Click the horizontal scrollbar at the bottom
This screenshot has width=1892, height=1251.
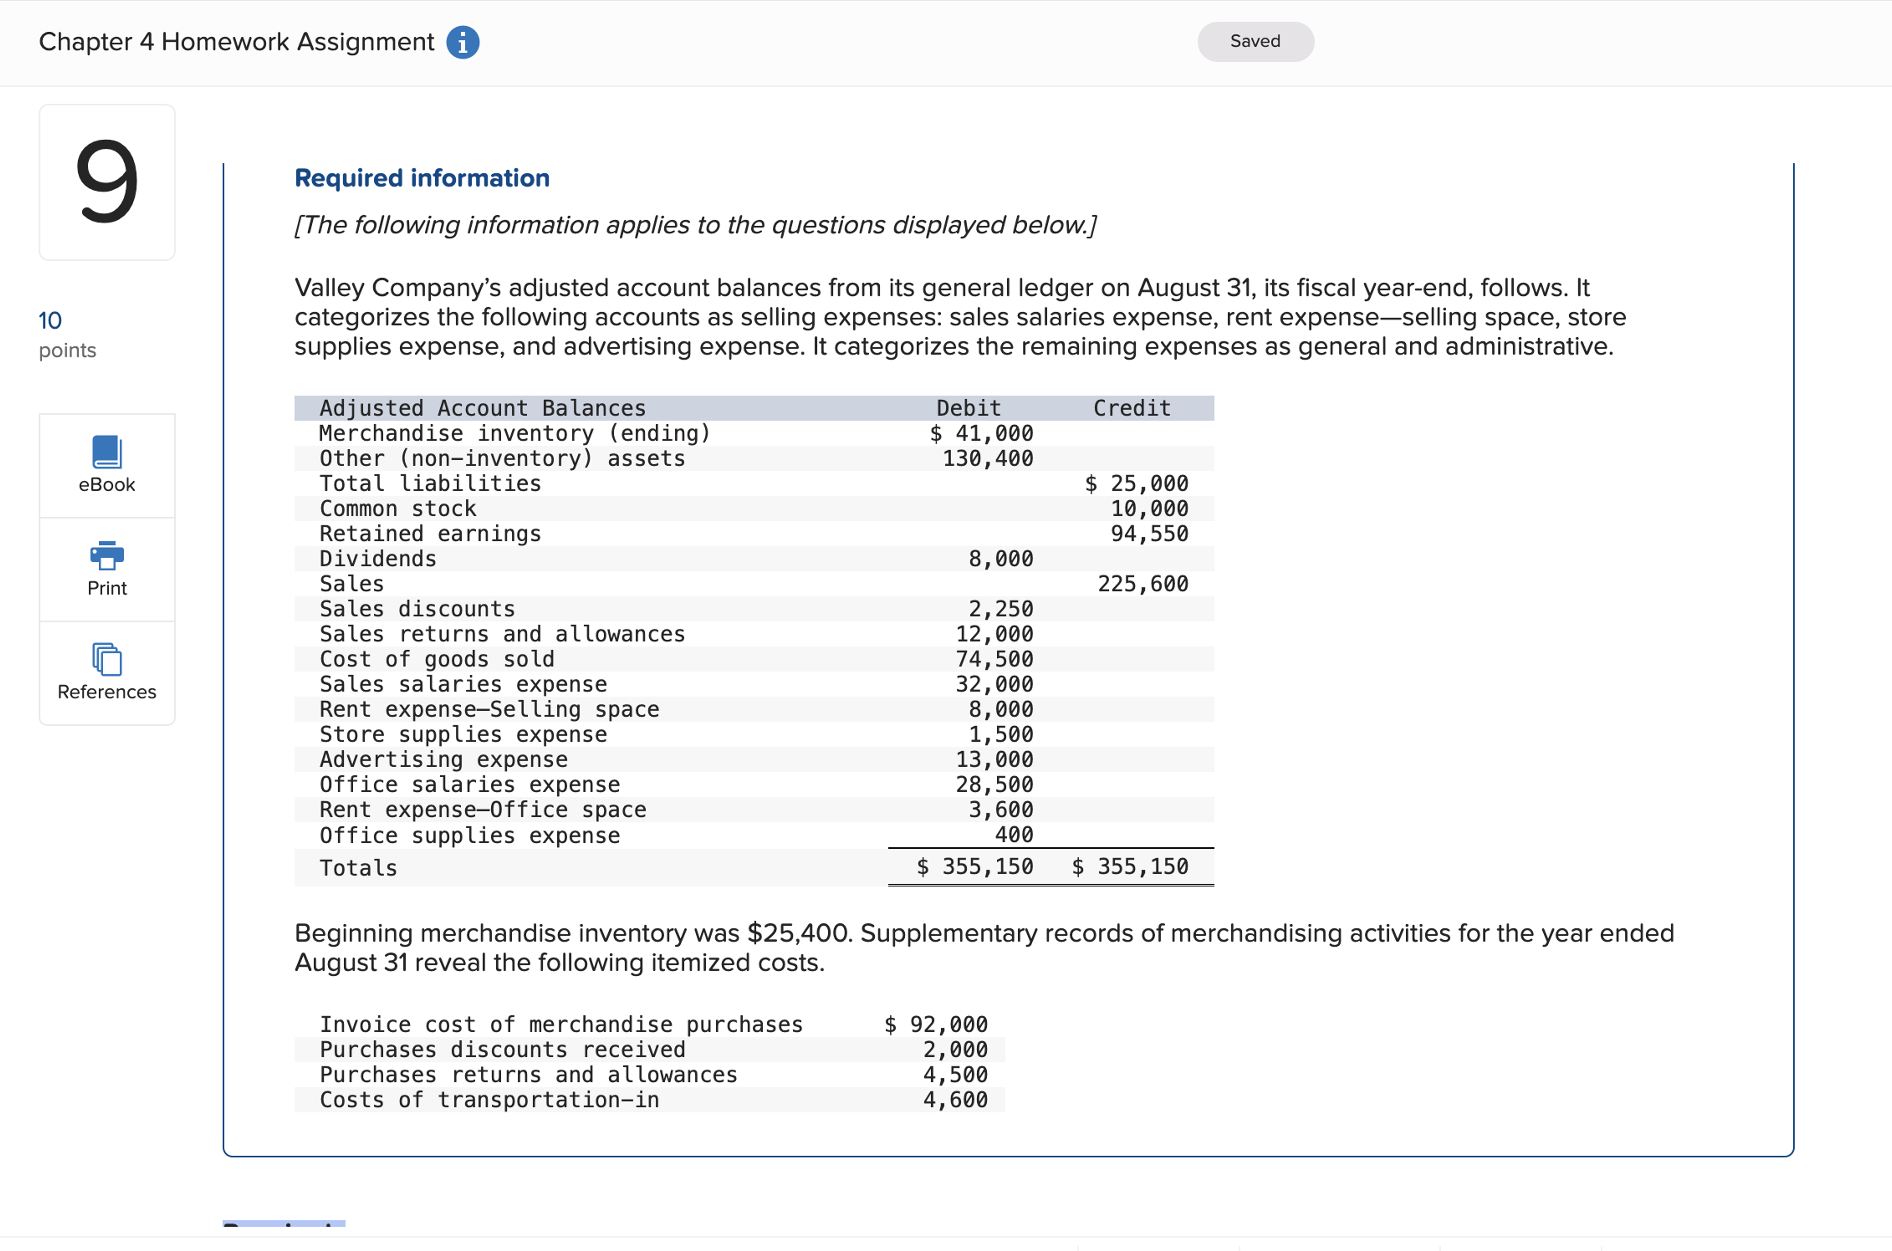tap(946, 1245)
